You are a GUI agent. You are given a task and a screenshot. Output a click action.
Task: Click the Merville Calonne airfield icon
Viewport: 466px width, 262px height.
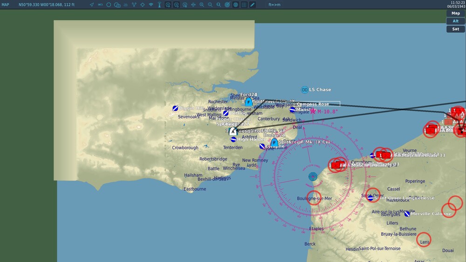coord(407,214)
